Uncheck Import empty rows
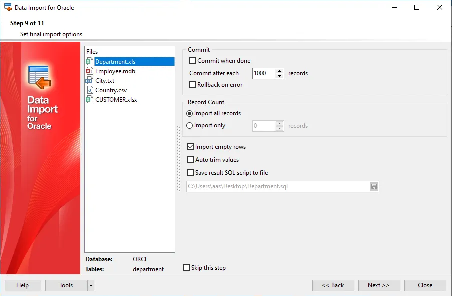Image resolution: width=452 pixels, height=296 pixels. coord(190,147)
